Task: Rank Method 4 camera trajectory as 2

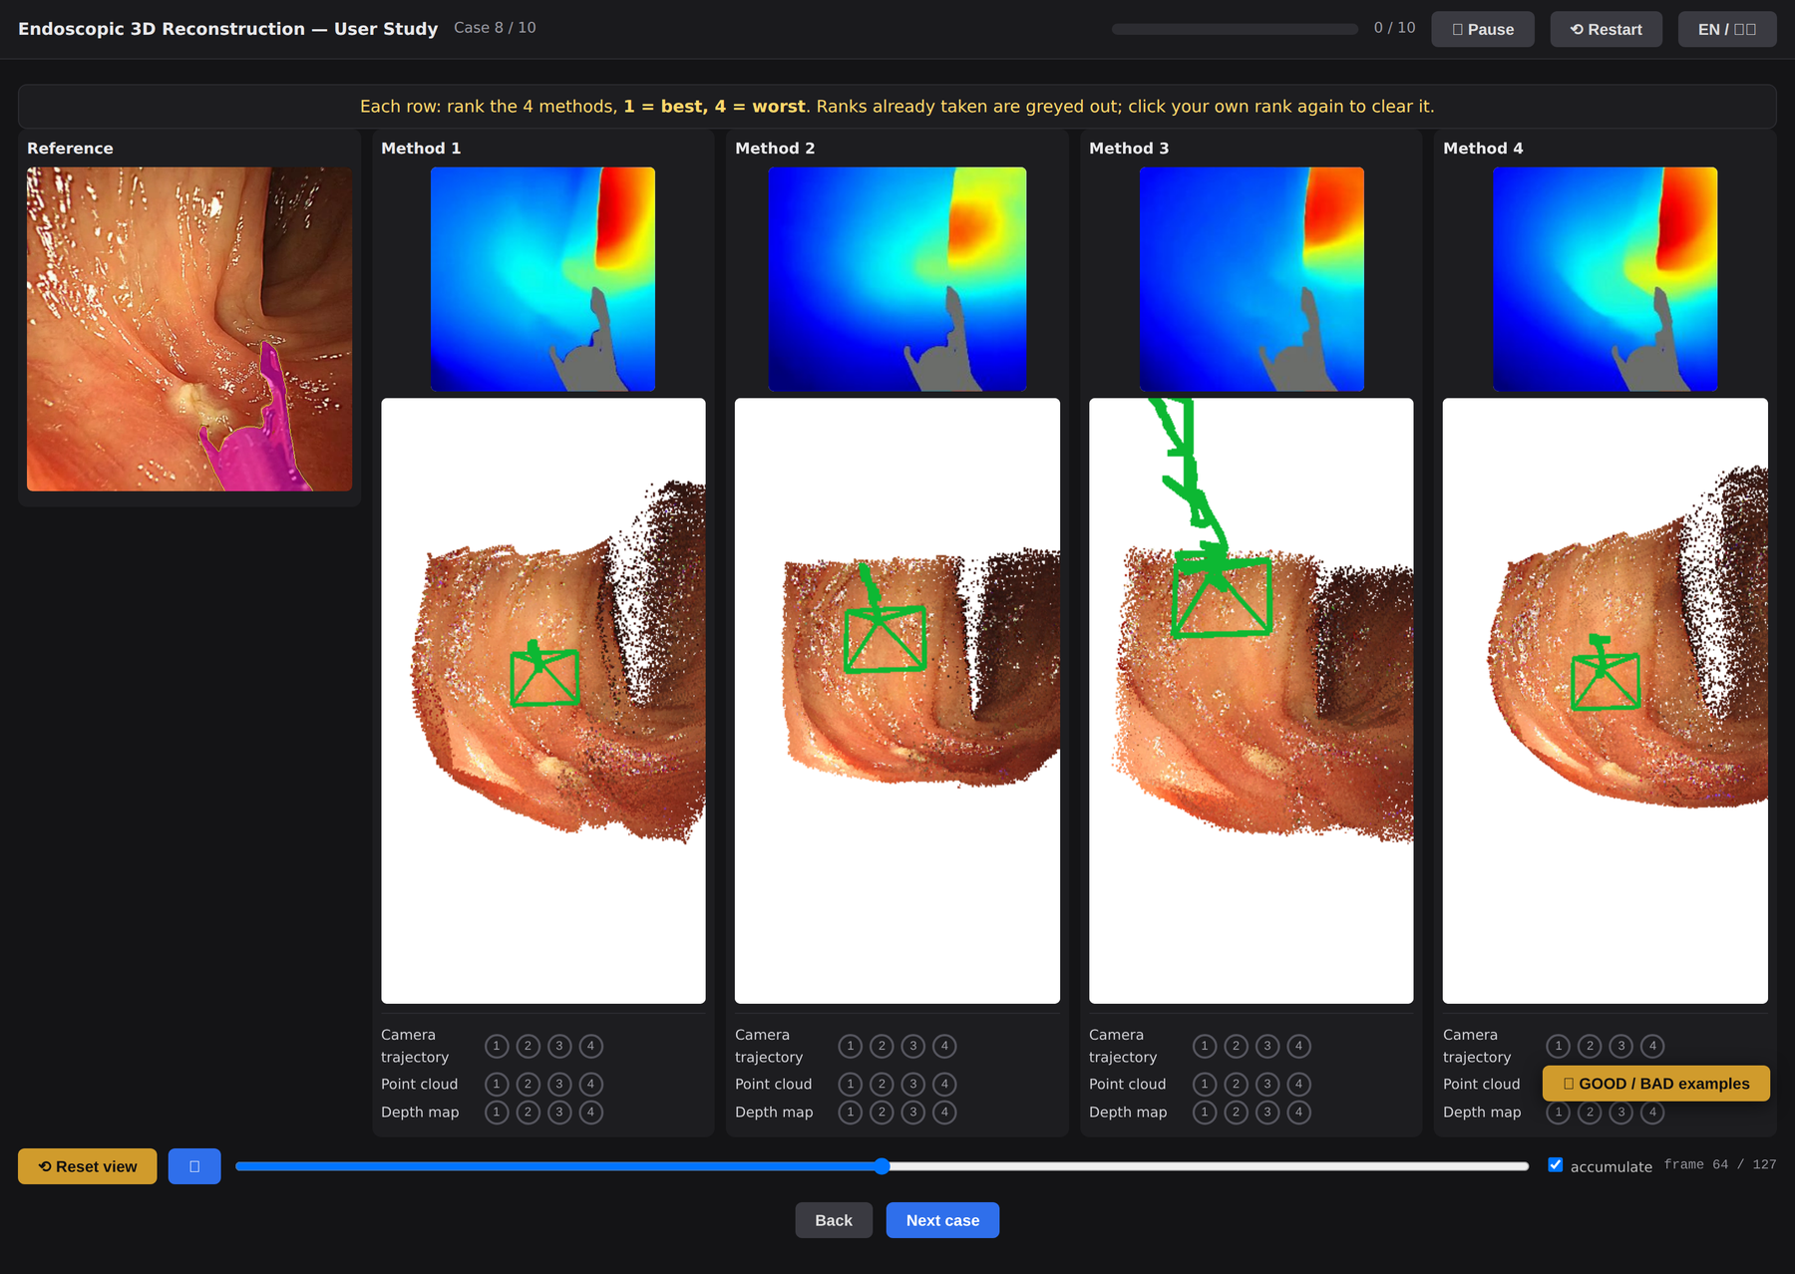Action: [x=1591, y=1046]
